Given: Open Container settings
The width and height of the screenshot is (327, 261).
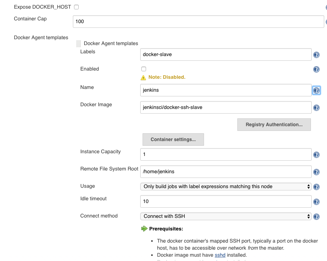Looking at the screenshot, I should tap(173, 140).
